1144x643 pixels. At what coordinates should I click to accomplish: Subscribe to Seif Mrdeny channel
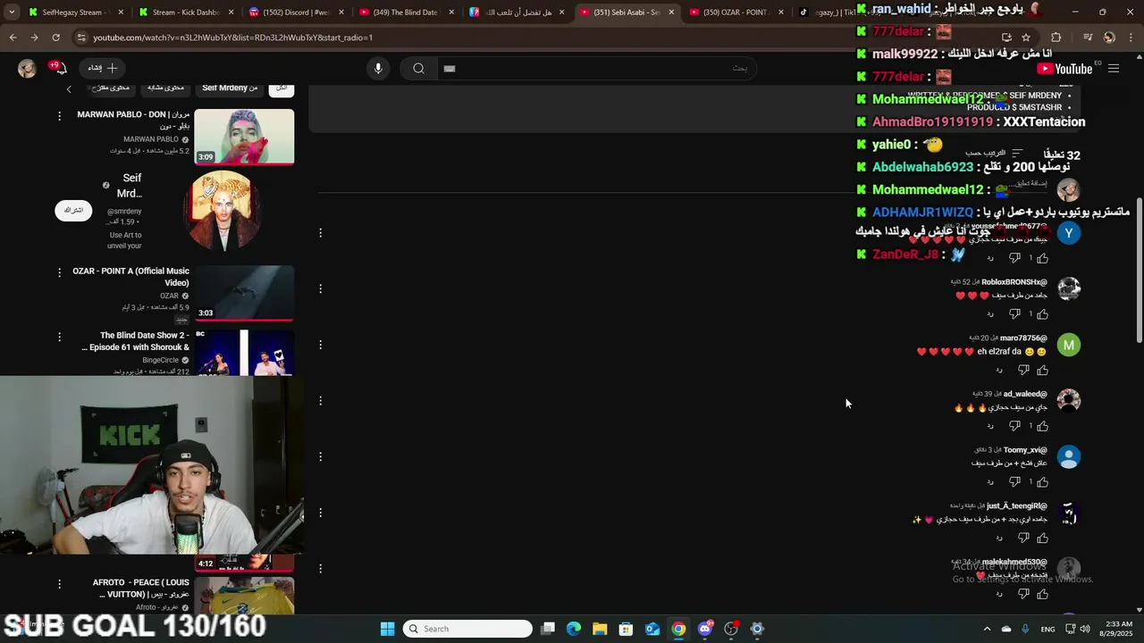tap(73, 211)
